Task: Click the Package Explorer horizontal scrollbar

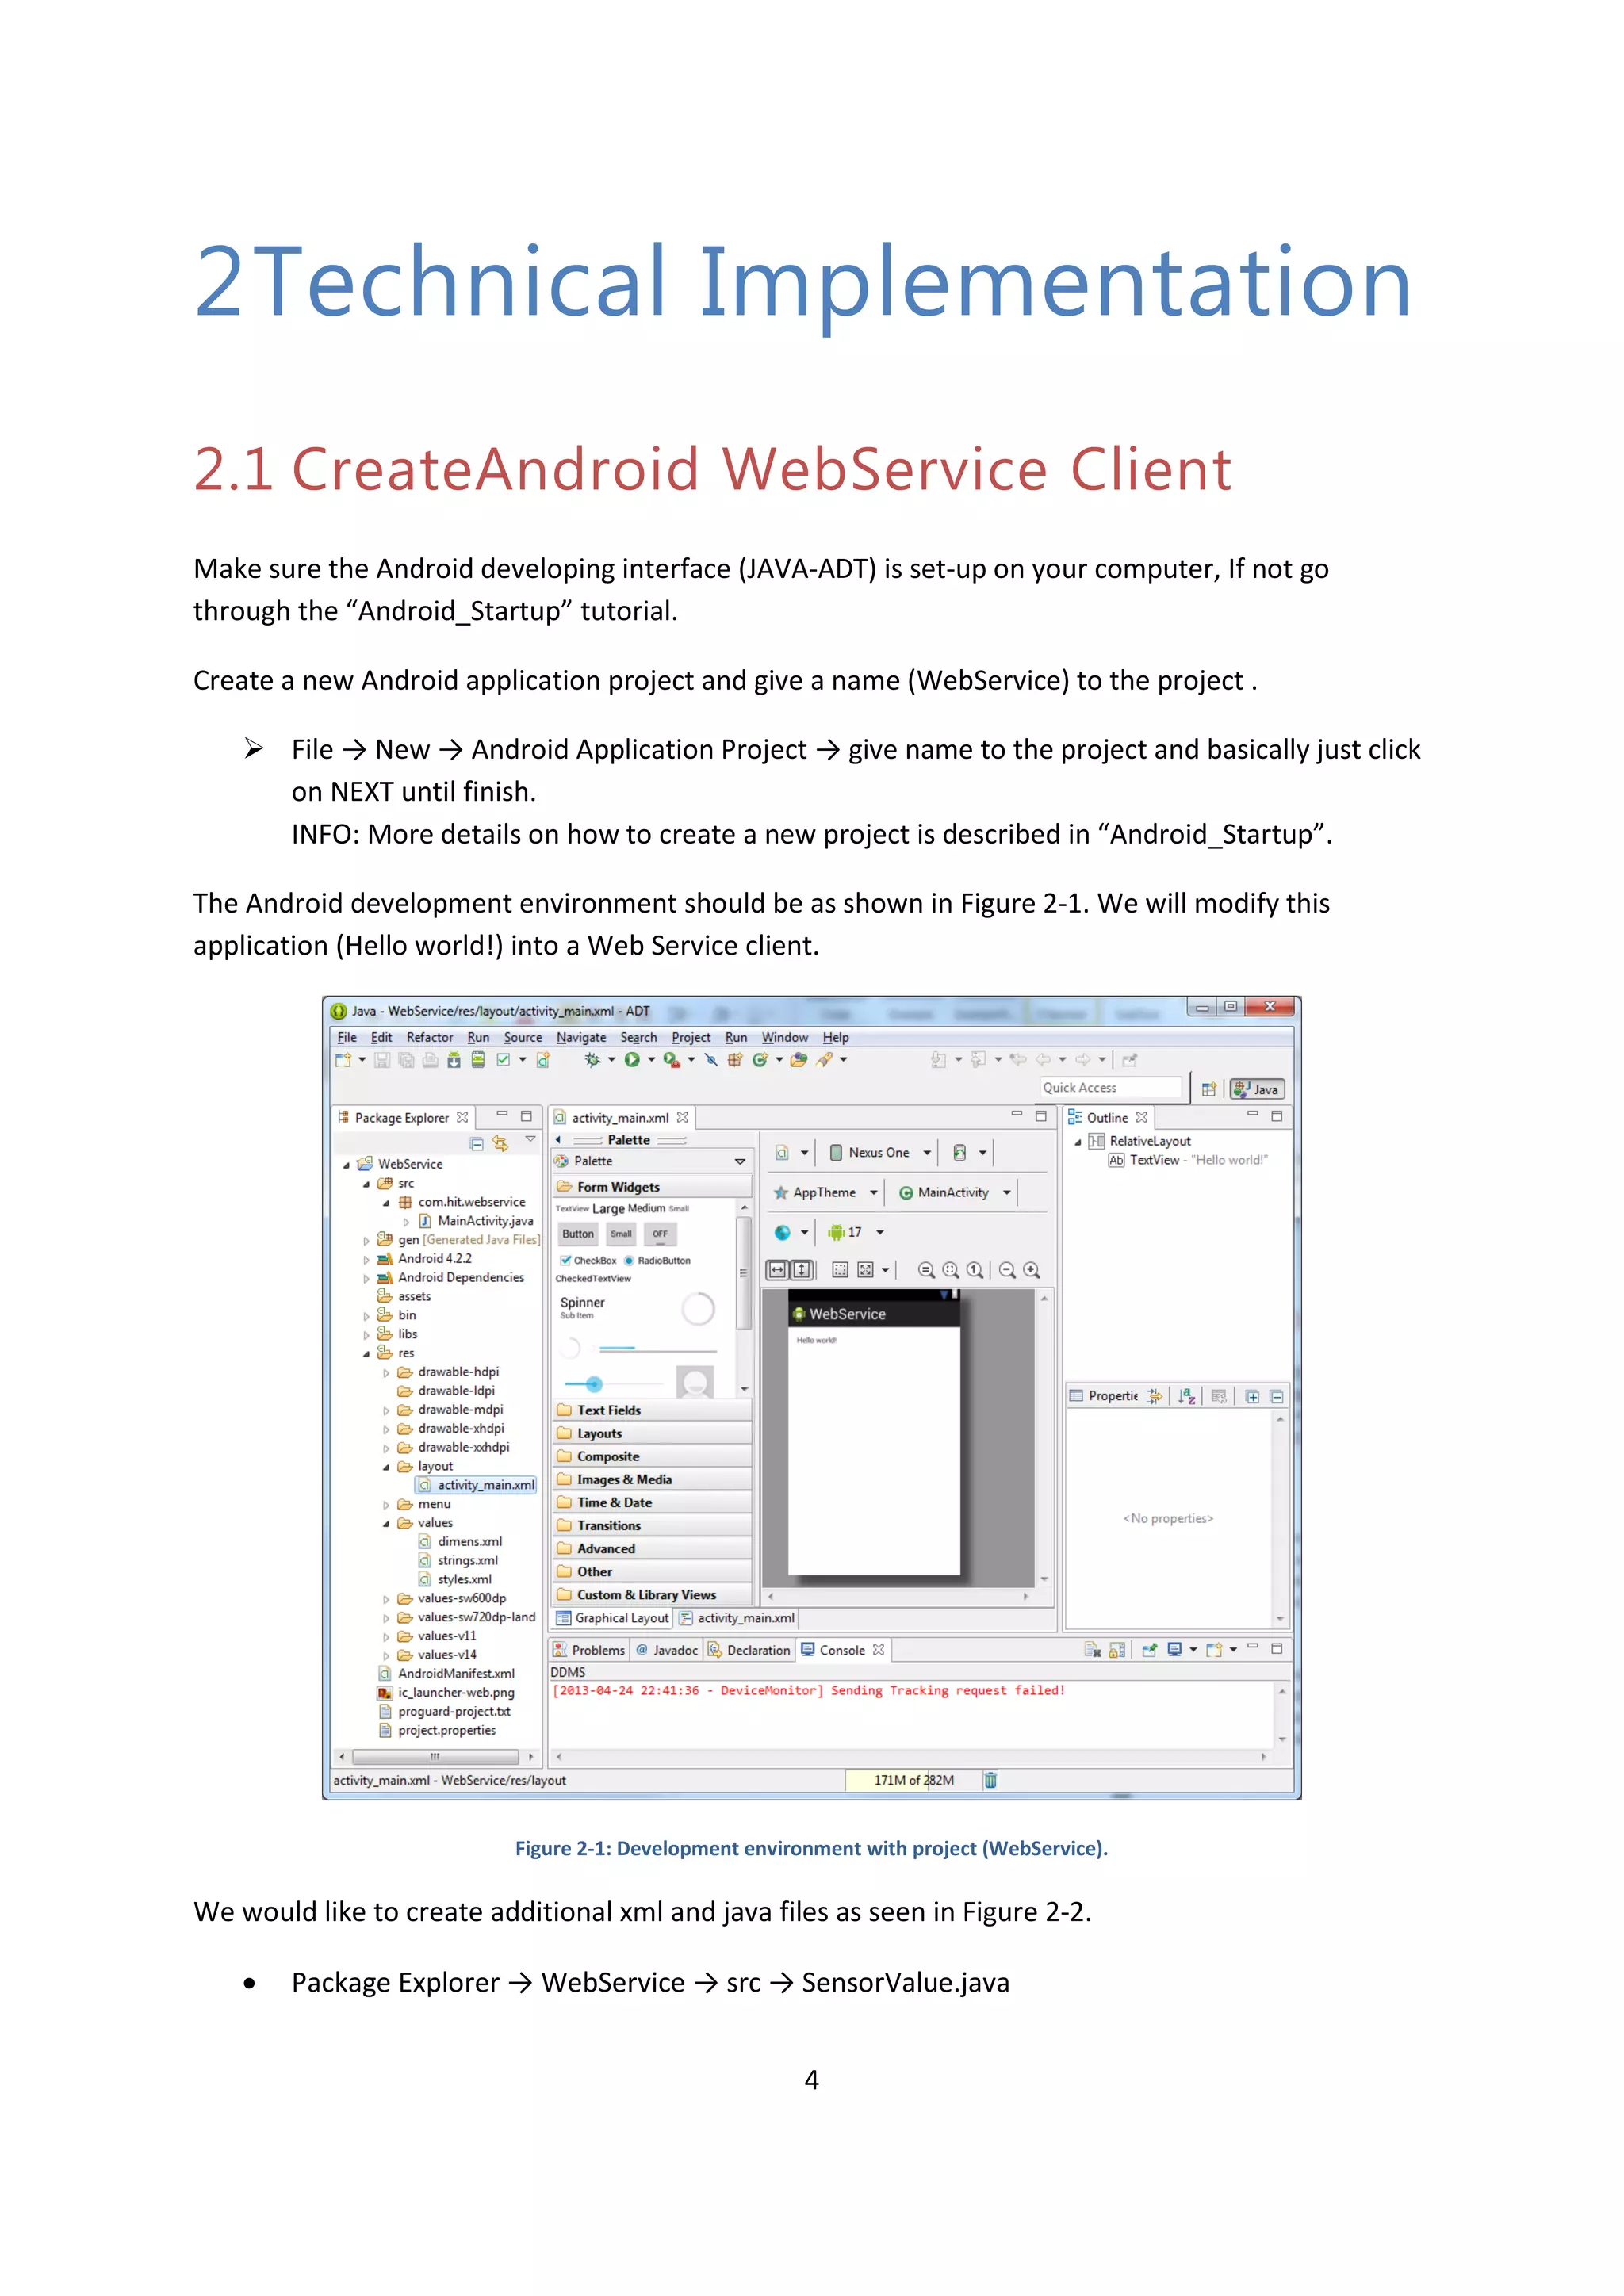Action: pos(436,1756)
